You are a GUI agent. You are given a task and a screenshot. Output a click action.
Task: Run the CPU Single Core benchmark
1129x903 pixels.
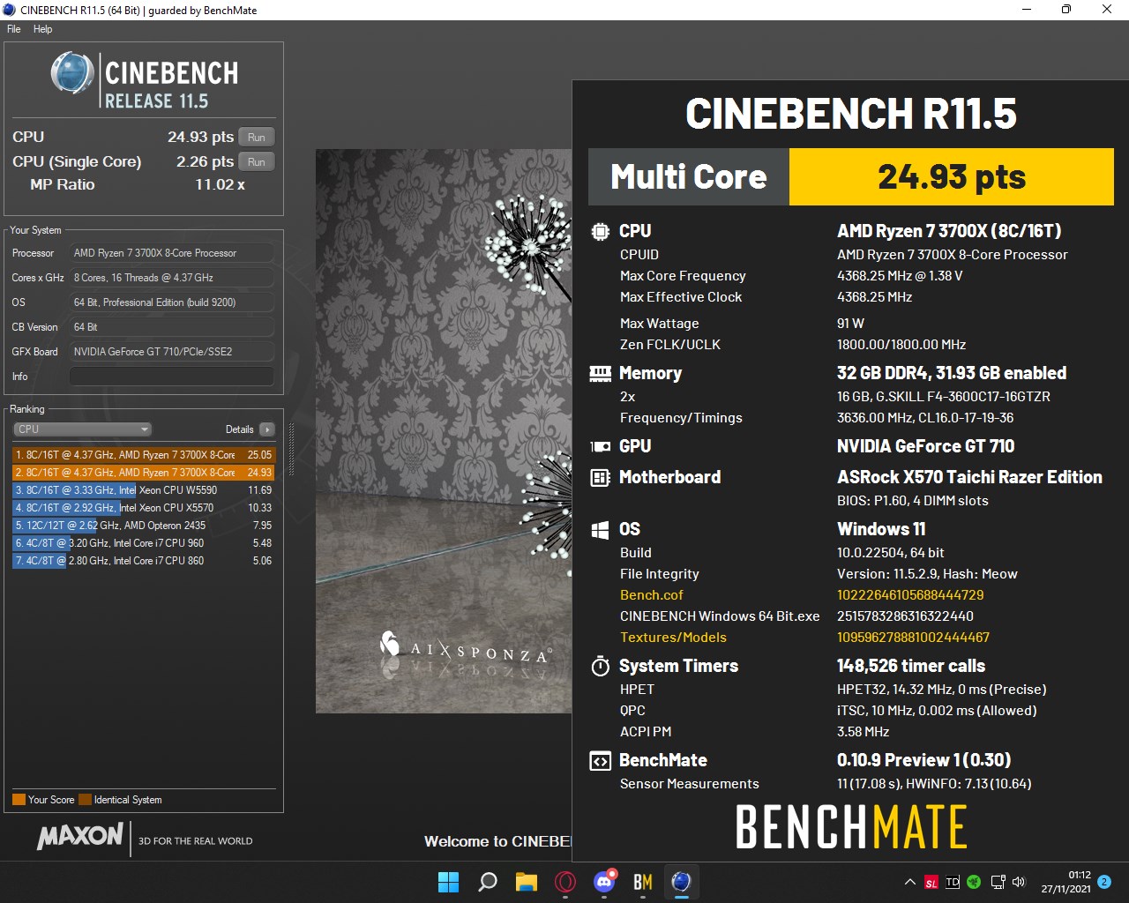tap(257, 161)
